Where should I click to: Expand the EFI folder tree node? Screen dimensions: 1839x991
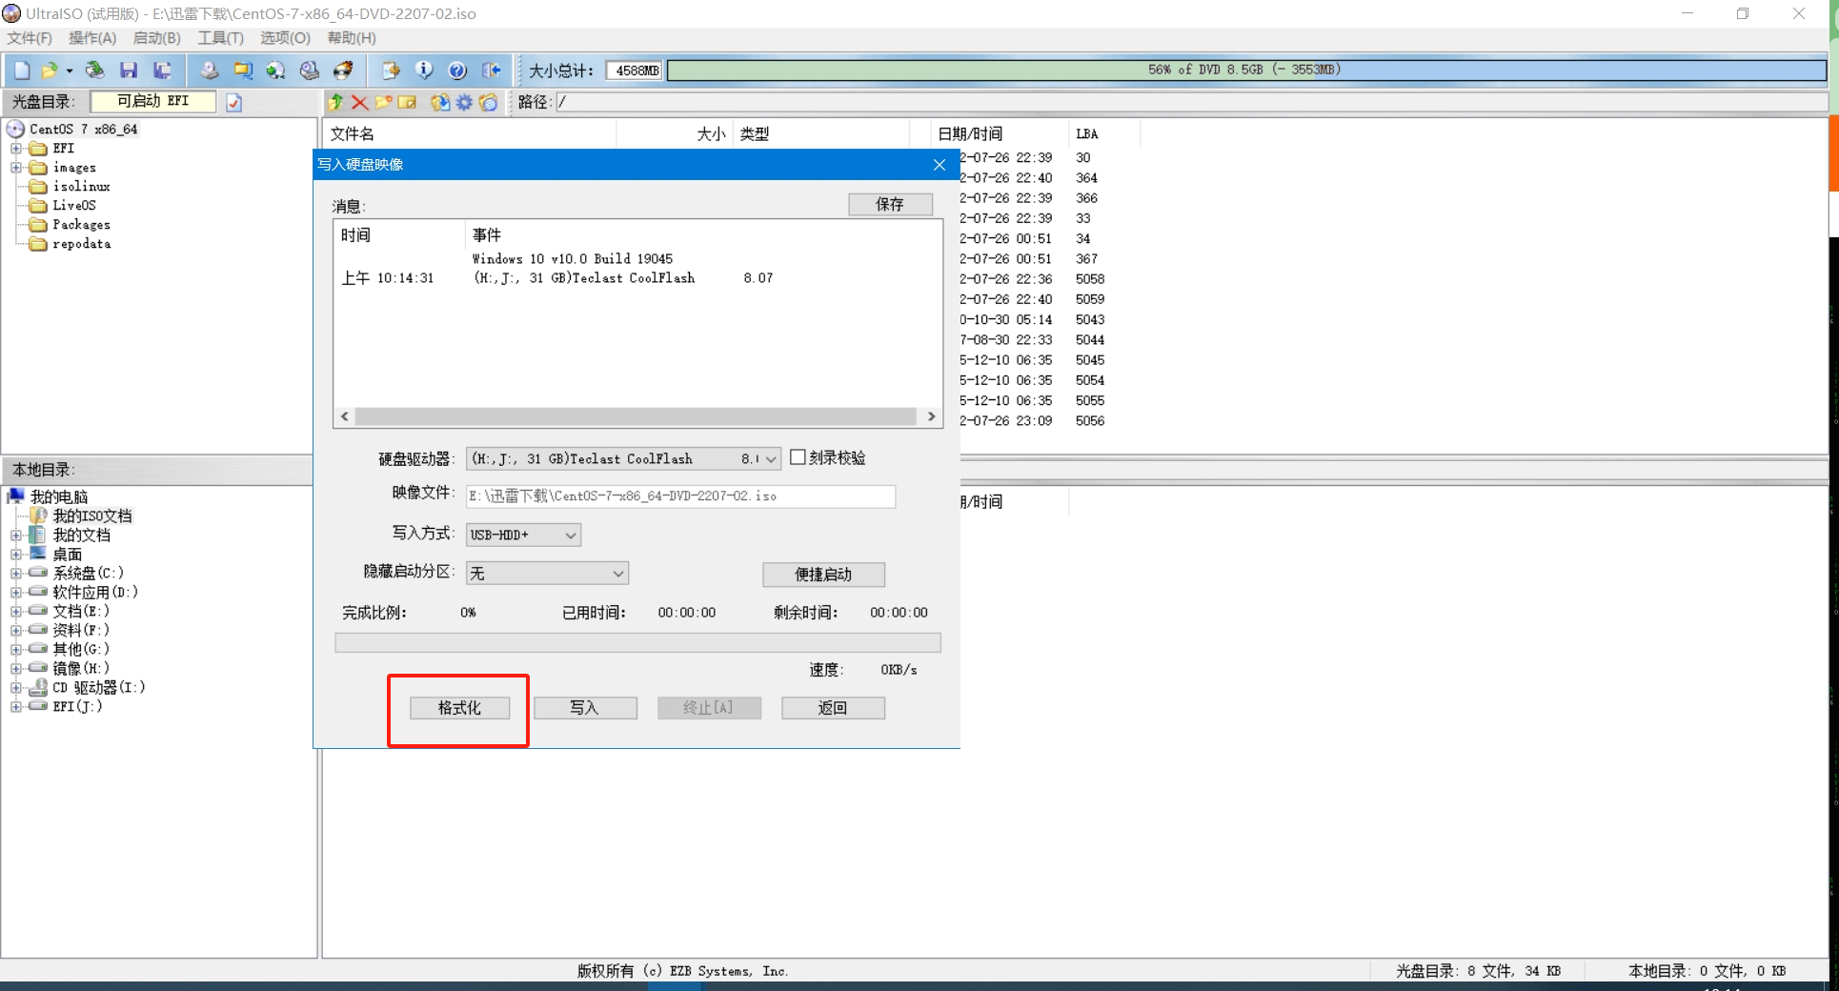point(15,149)
